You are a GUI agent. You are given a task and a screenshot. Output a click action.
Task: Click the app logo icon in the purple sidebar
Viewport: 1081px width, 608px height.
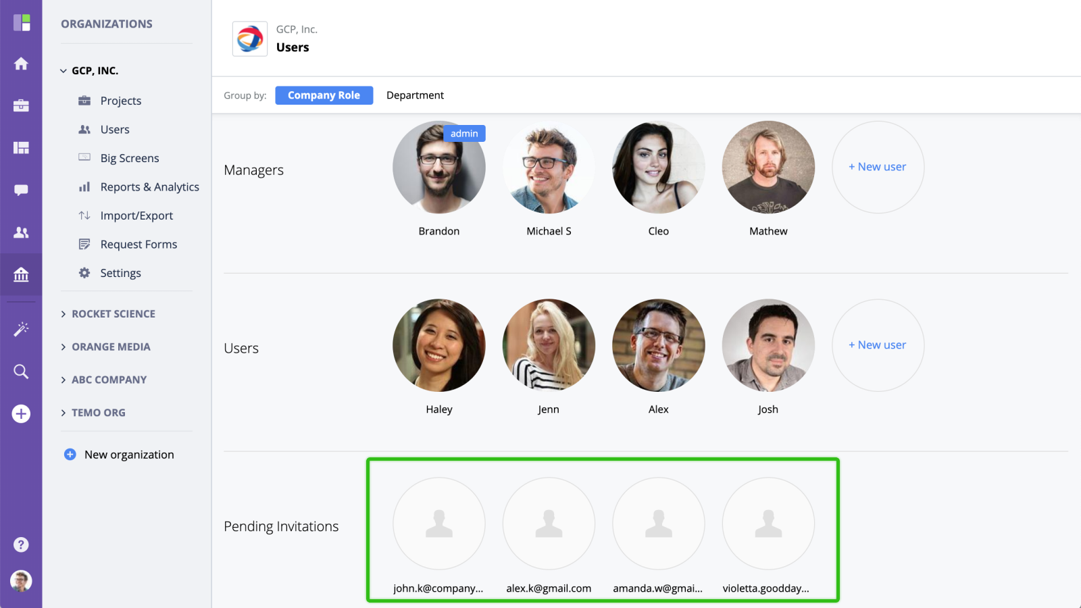click(x=22, y=22)
